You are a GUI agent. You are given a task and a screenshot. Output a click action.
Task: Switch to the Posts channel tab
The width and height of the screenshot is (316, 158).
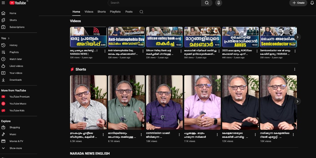click(x=129, y=12)
